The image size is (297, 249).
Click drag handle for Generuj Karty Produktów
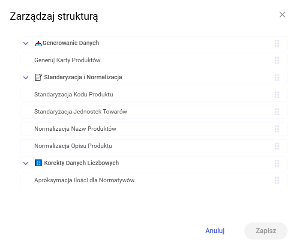coord(277,60)
